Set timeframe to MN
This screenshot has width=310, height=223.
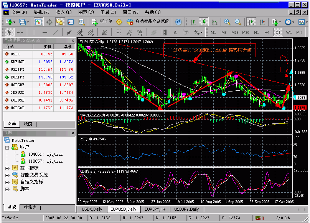point(299,32)
